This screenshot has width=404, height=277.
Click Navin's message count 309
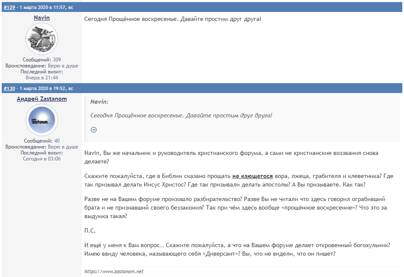(x=57, y=60)
